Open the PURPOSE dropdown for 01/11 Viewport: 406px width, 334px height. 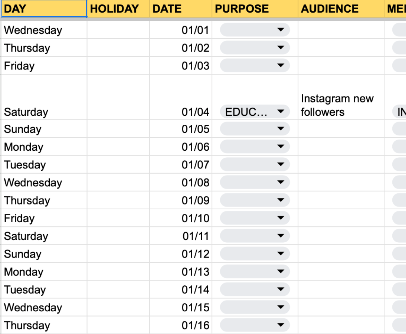pyautogui.click(x=255, y=236)
